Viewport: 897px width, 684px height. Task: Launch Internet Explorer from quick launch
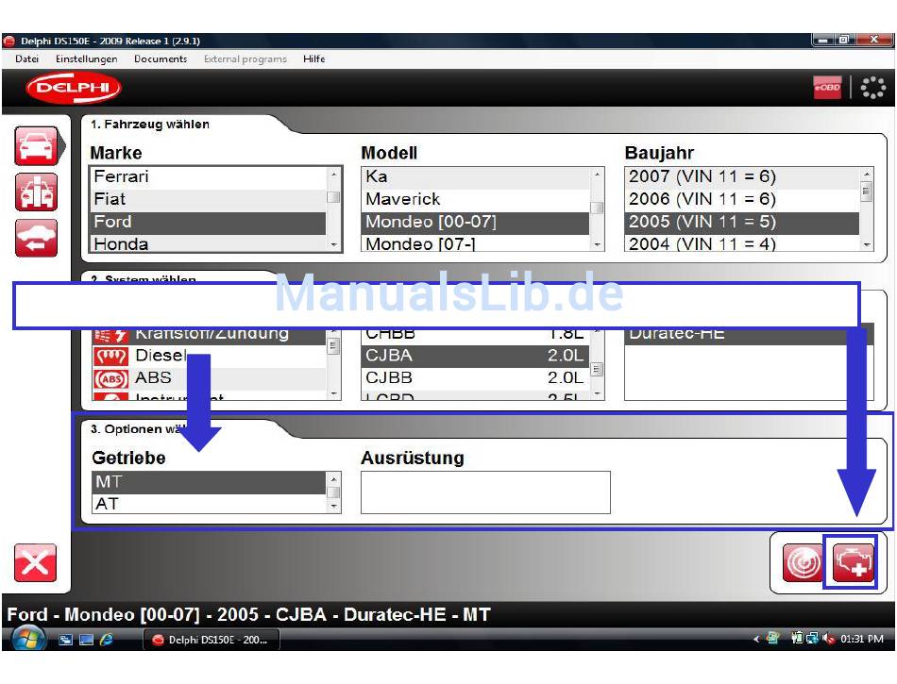pyautogui.click(x=107, y=640)
